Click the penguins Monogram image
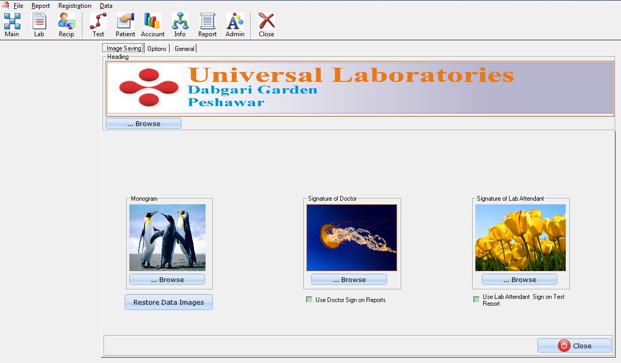 [x=168, y=237]
